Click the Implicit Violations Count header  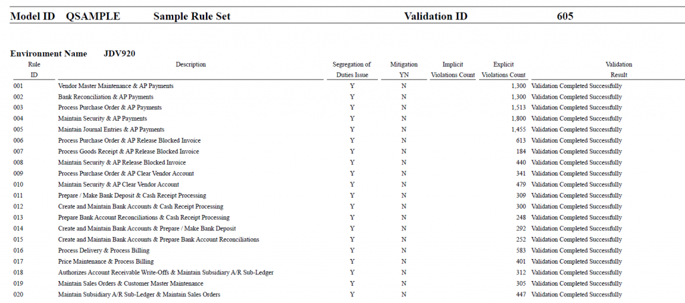click(x=453, y=70)
